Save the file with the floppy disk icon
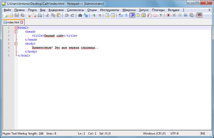 [x=17, y=15]
